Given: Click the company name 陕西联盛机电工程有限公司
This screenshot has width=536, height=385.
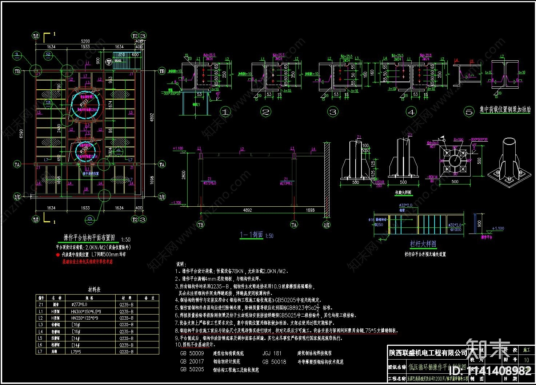Looking at the screenshot, I should click(x=428, y=353).
